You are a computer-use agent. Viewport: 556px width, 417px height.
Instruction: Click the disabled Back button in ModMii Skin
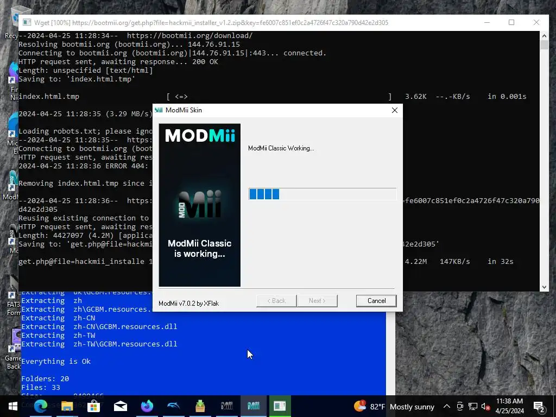[x=276, y=301]
